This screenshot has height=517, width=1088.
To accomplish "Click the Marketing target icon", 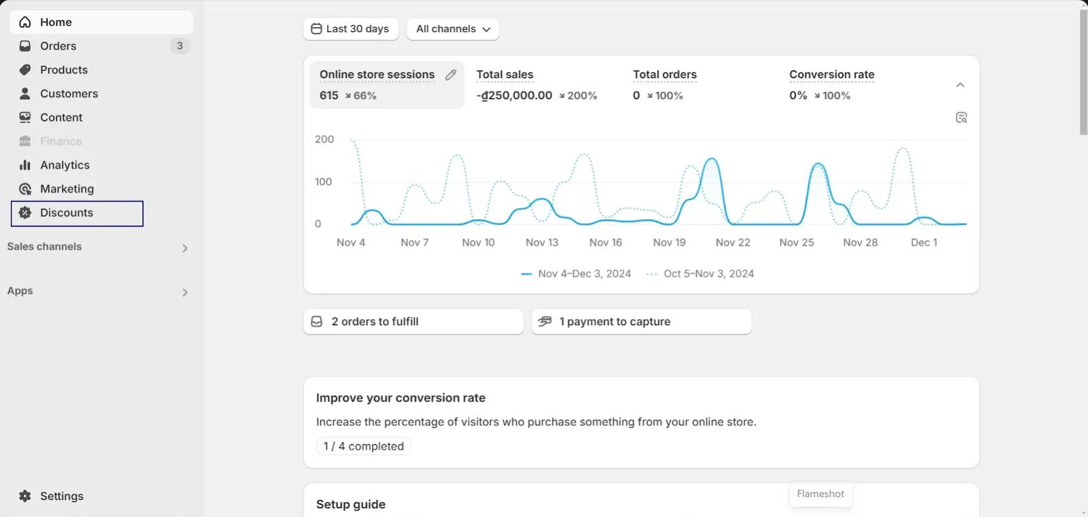I will pos(25,189).
